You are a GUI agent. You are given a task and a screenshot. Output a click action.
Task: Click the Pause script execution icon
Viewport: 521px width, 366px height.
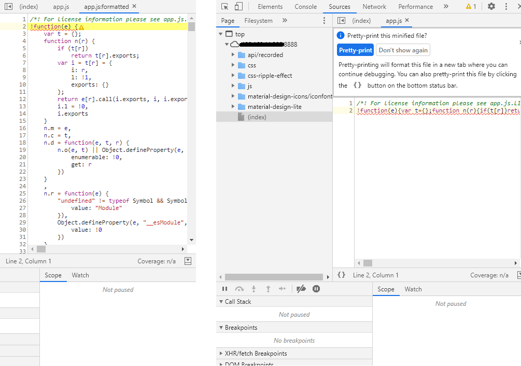click(224, 289)
